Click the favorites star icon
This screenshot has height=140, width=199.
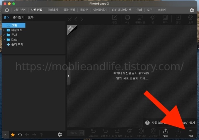pyautogui.click(x=13, y=135)
